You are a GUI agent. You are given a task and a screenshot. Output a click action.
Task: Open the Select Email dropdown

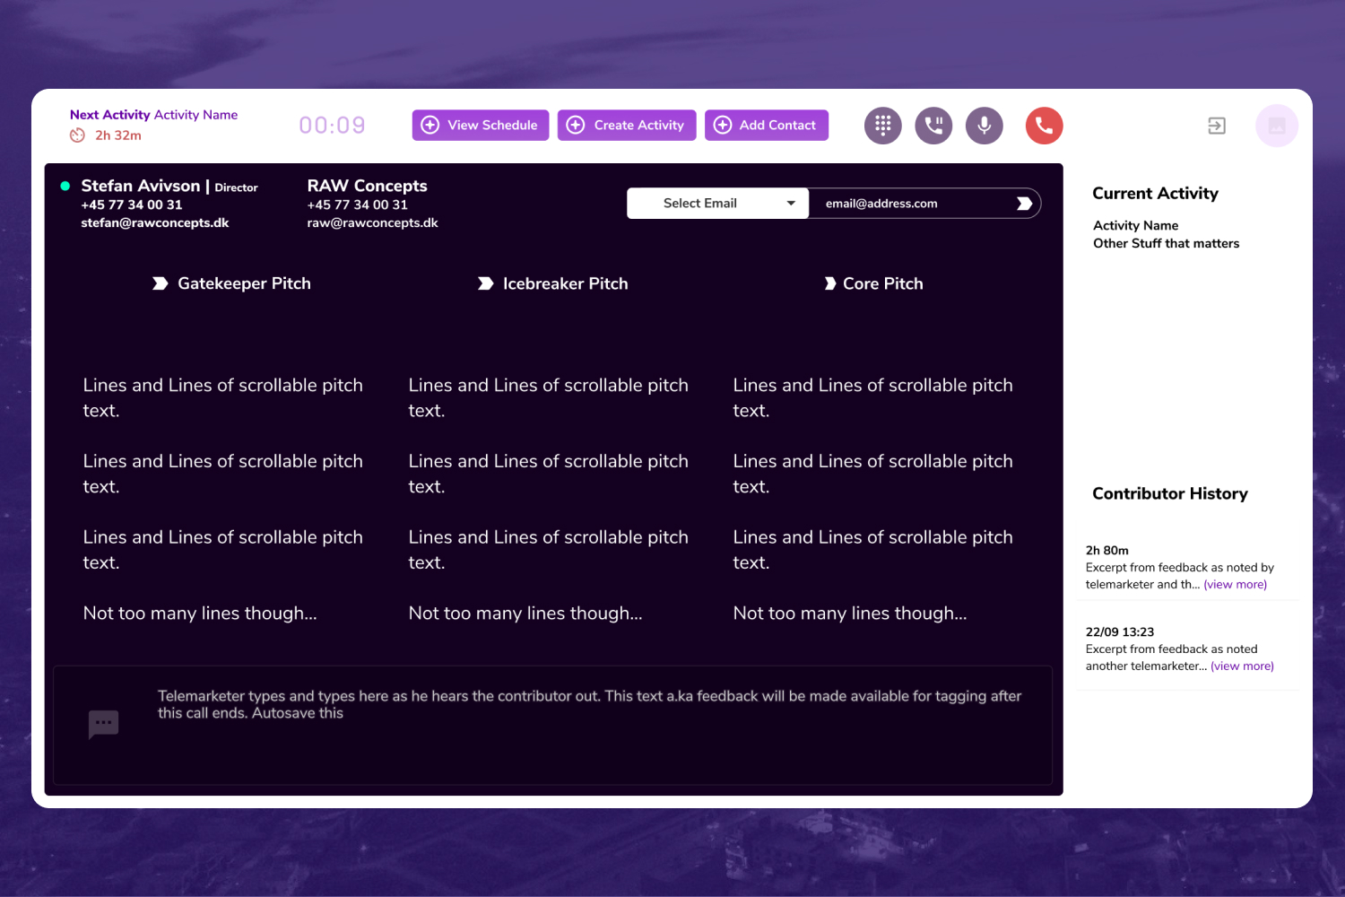tap(717, 204)
